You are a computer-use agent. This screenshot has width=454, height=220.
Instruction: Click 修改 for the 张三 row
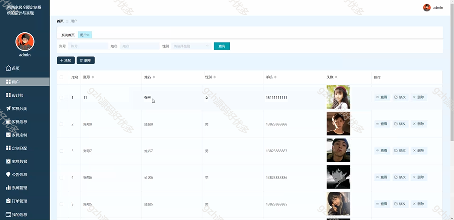pyautogui.click(x=400, y=97)
